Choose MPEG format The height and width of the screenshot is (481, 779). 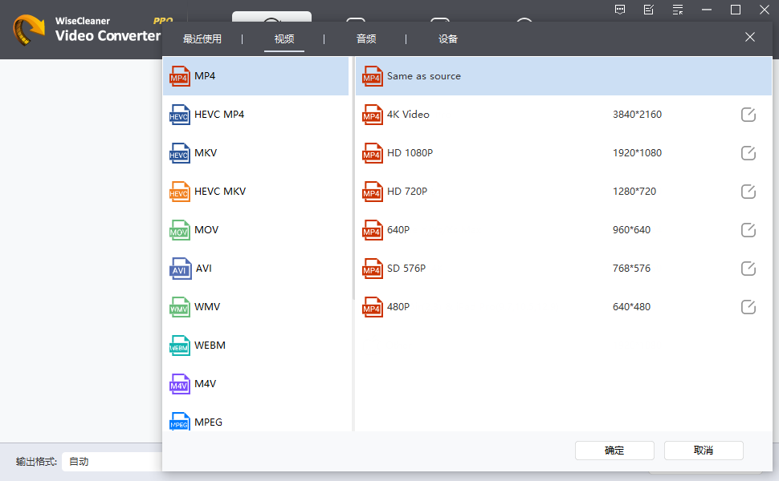click(255, 422)
